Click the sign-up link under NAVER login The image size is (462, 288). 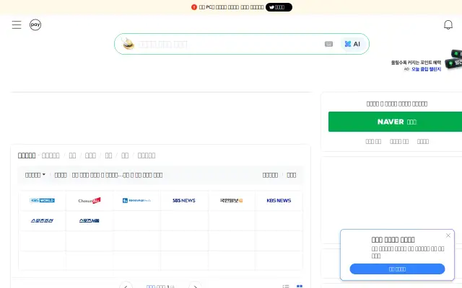pos(423,142)
